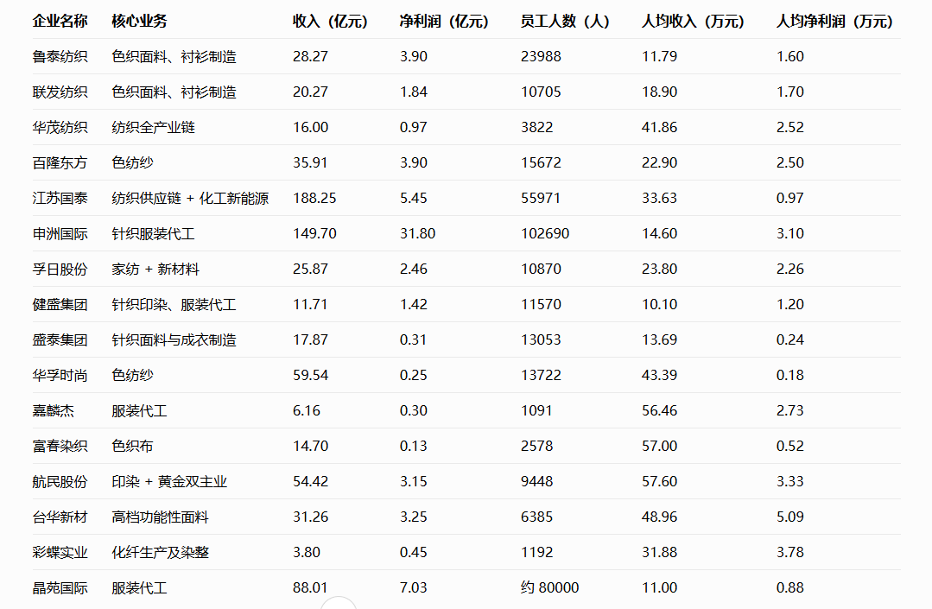Click revenue value 88.01
This screenshot has width=932, height=609.
click(310, 587)
